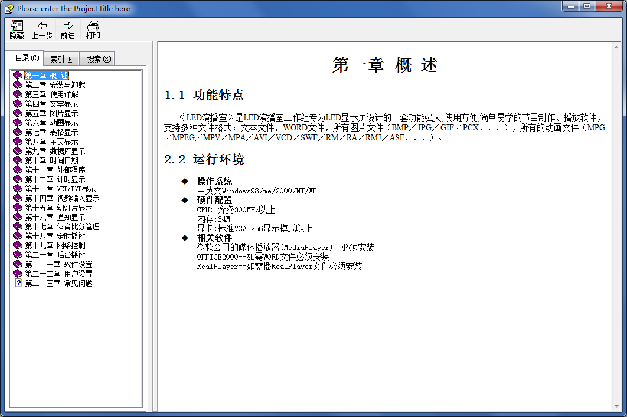Open 第十九章 网络控制 topic
This screenshot has width=627, height=417.
point(55,245)
